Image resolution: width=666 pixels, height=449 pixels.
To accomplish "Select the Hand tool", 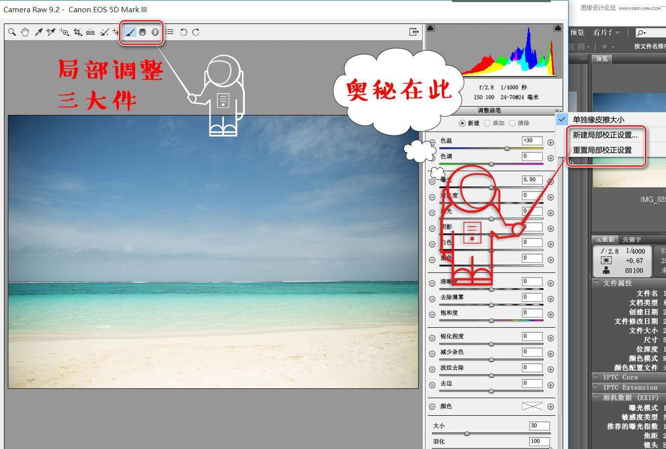I will pos(25,32).
